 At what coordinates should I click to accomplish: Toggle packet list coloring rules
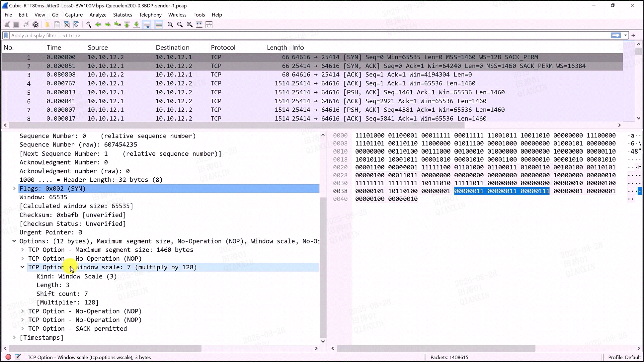(x=159, y=25)
